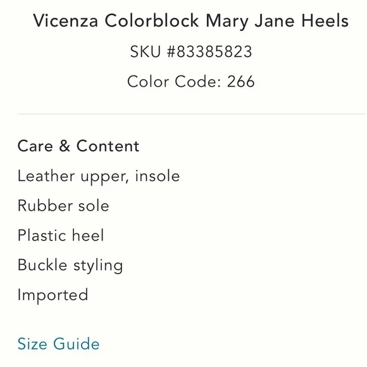Click the words Mary Jane in the title

[x=250, y=22]
